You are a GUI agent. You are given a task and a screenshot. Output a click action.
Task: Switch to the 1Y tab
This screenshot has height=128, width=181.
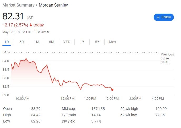click(x=82, y=42)
